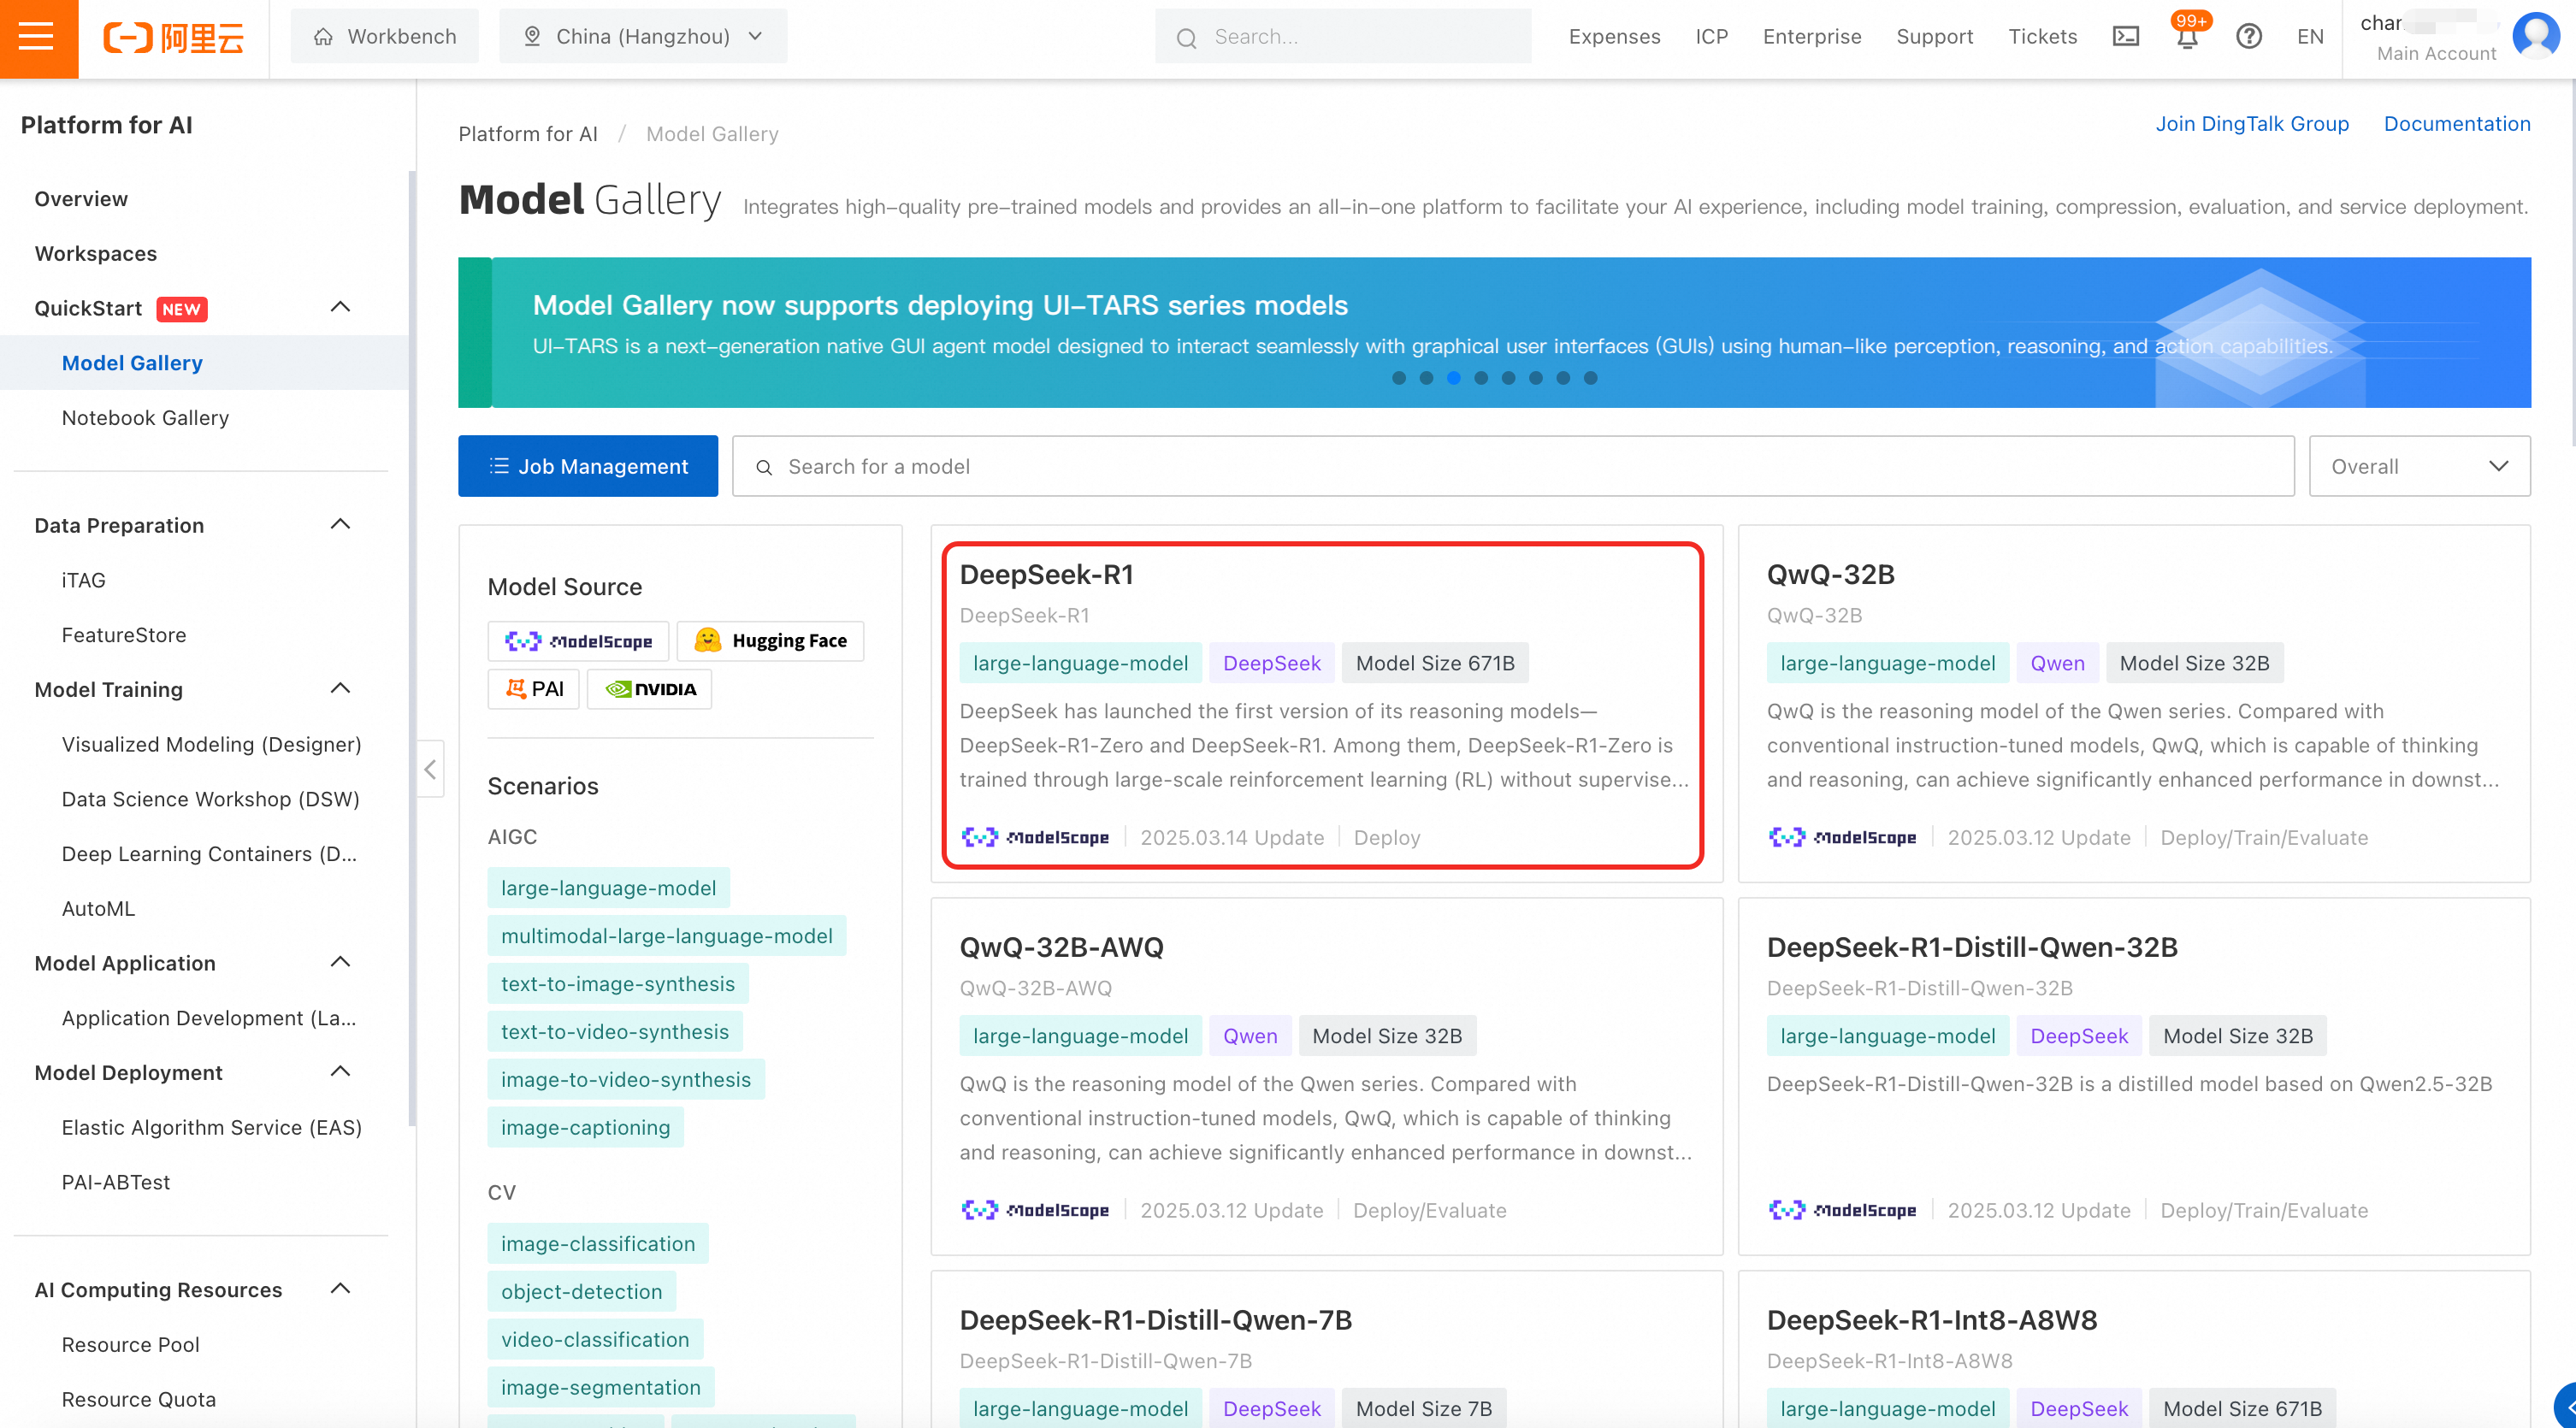Collapse the Model Application section

(x=340, y=963)
